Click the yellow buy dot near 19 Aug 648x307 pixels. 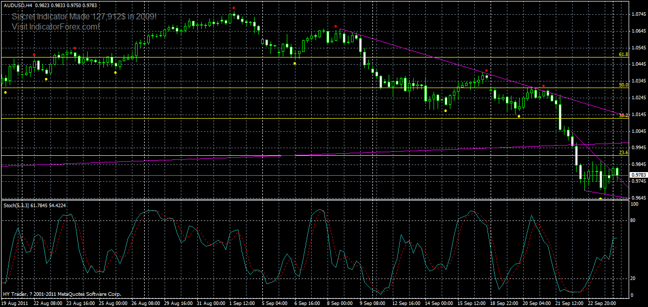[x=5, y=92]
